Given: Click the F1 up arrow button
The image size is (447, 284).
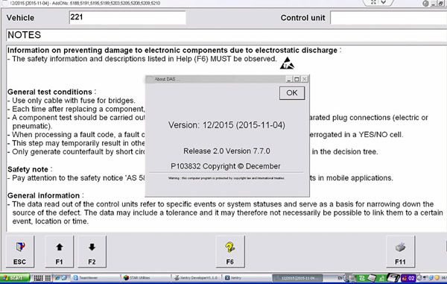Looking at the screenshot, I should (60, 251).
